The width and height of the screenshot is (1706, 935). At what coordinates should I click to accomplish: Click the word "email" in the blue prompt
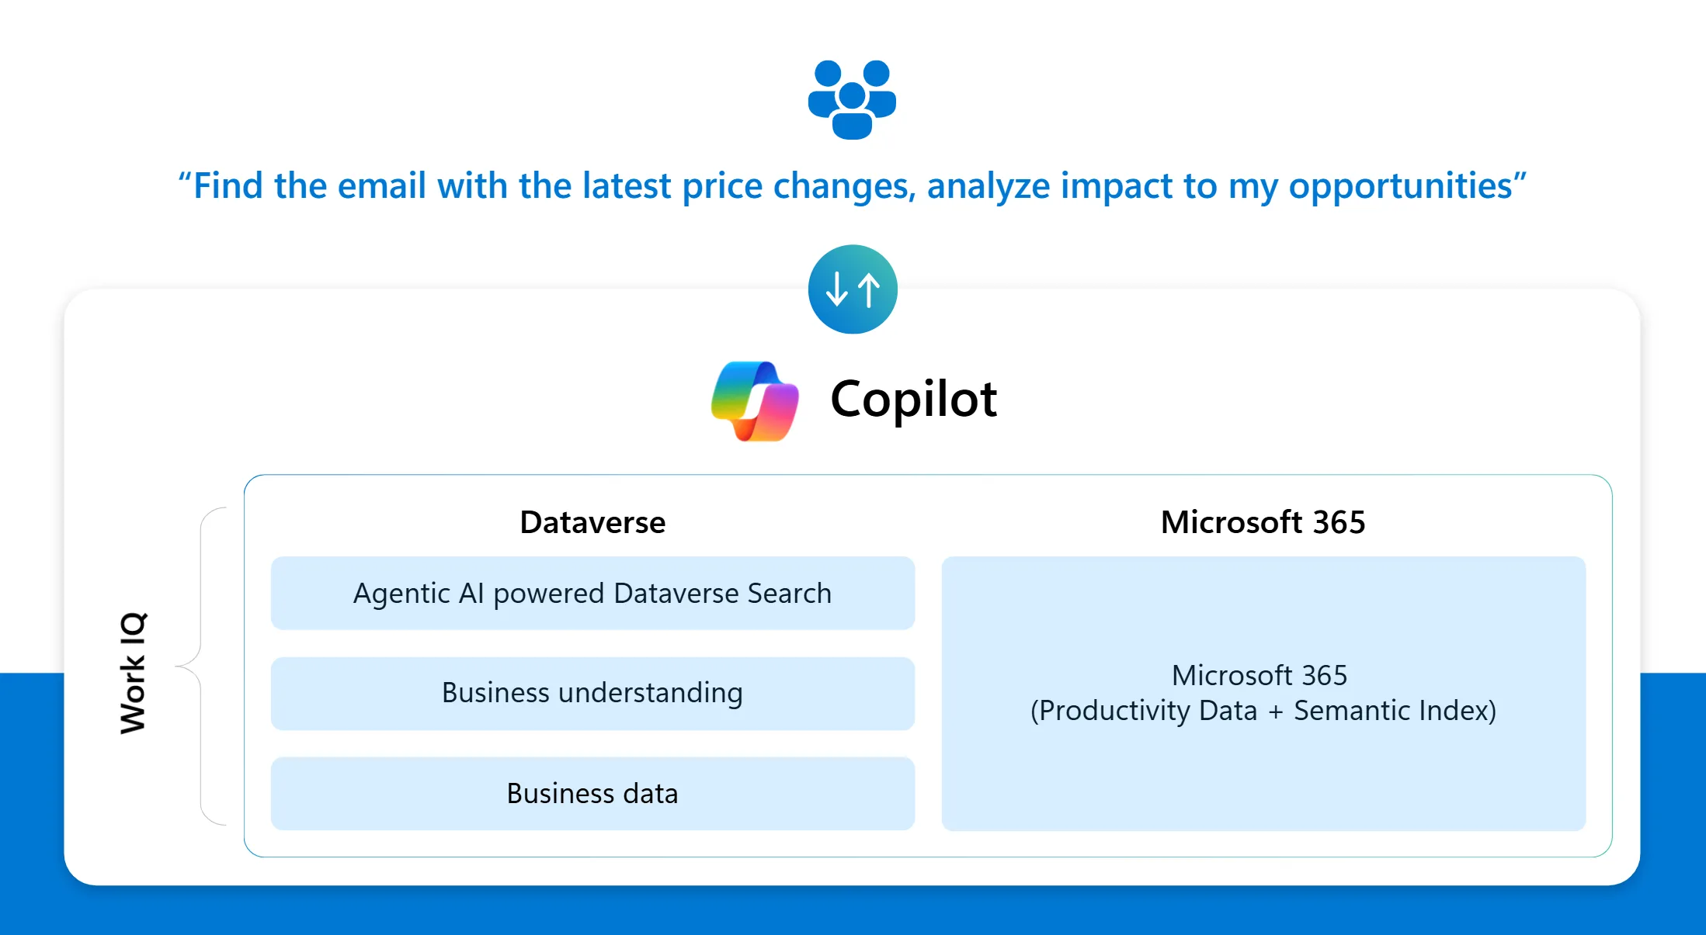pyautogui.click(x=381, y=186)
